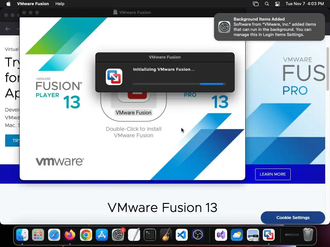Open Safari from the Dock
Image resolution: width=330 pixels, height=247 pixels.
point(54,235)
